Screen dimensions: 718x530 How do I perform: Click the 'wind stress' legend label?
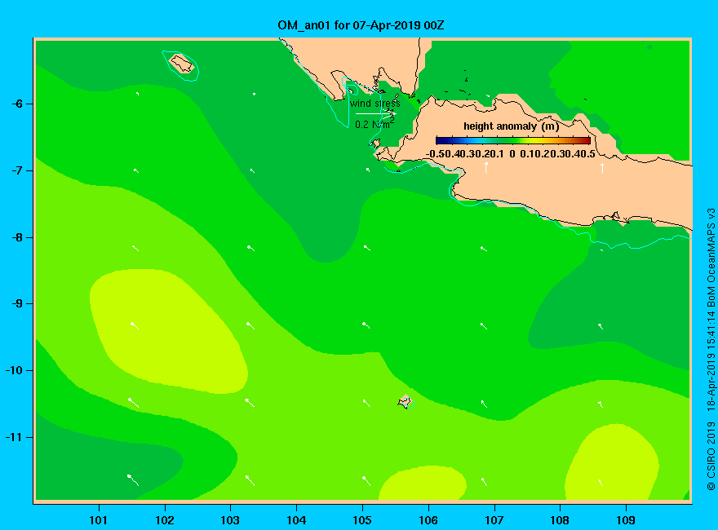[375, 104]
